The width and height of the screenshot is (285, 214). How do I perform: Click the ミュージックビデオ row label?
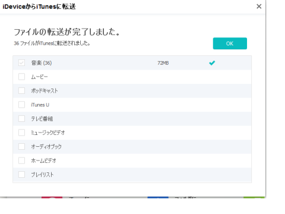click(x=48, y=133)
